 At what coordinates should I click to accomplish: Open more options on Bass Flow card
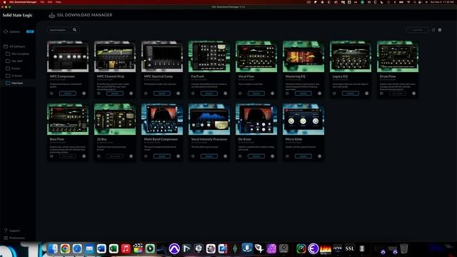point(84,156)
